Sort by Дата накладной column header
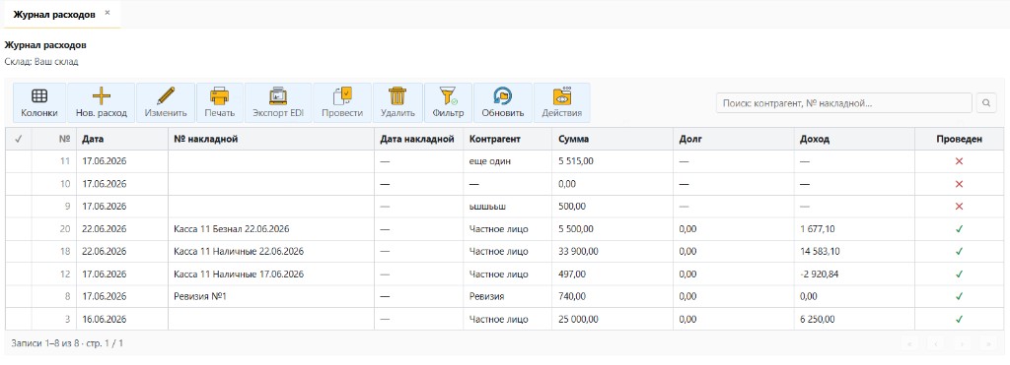This screenshot has width=1010, height=365. point(418,139)
